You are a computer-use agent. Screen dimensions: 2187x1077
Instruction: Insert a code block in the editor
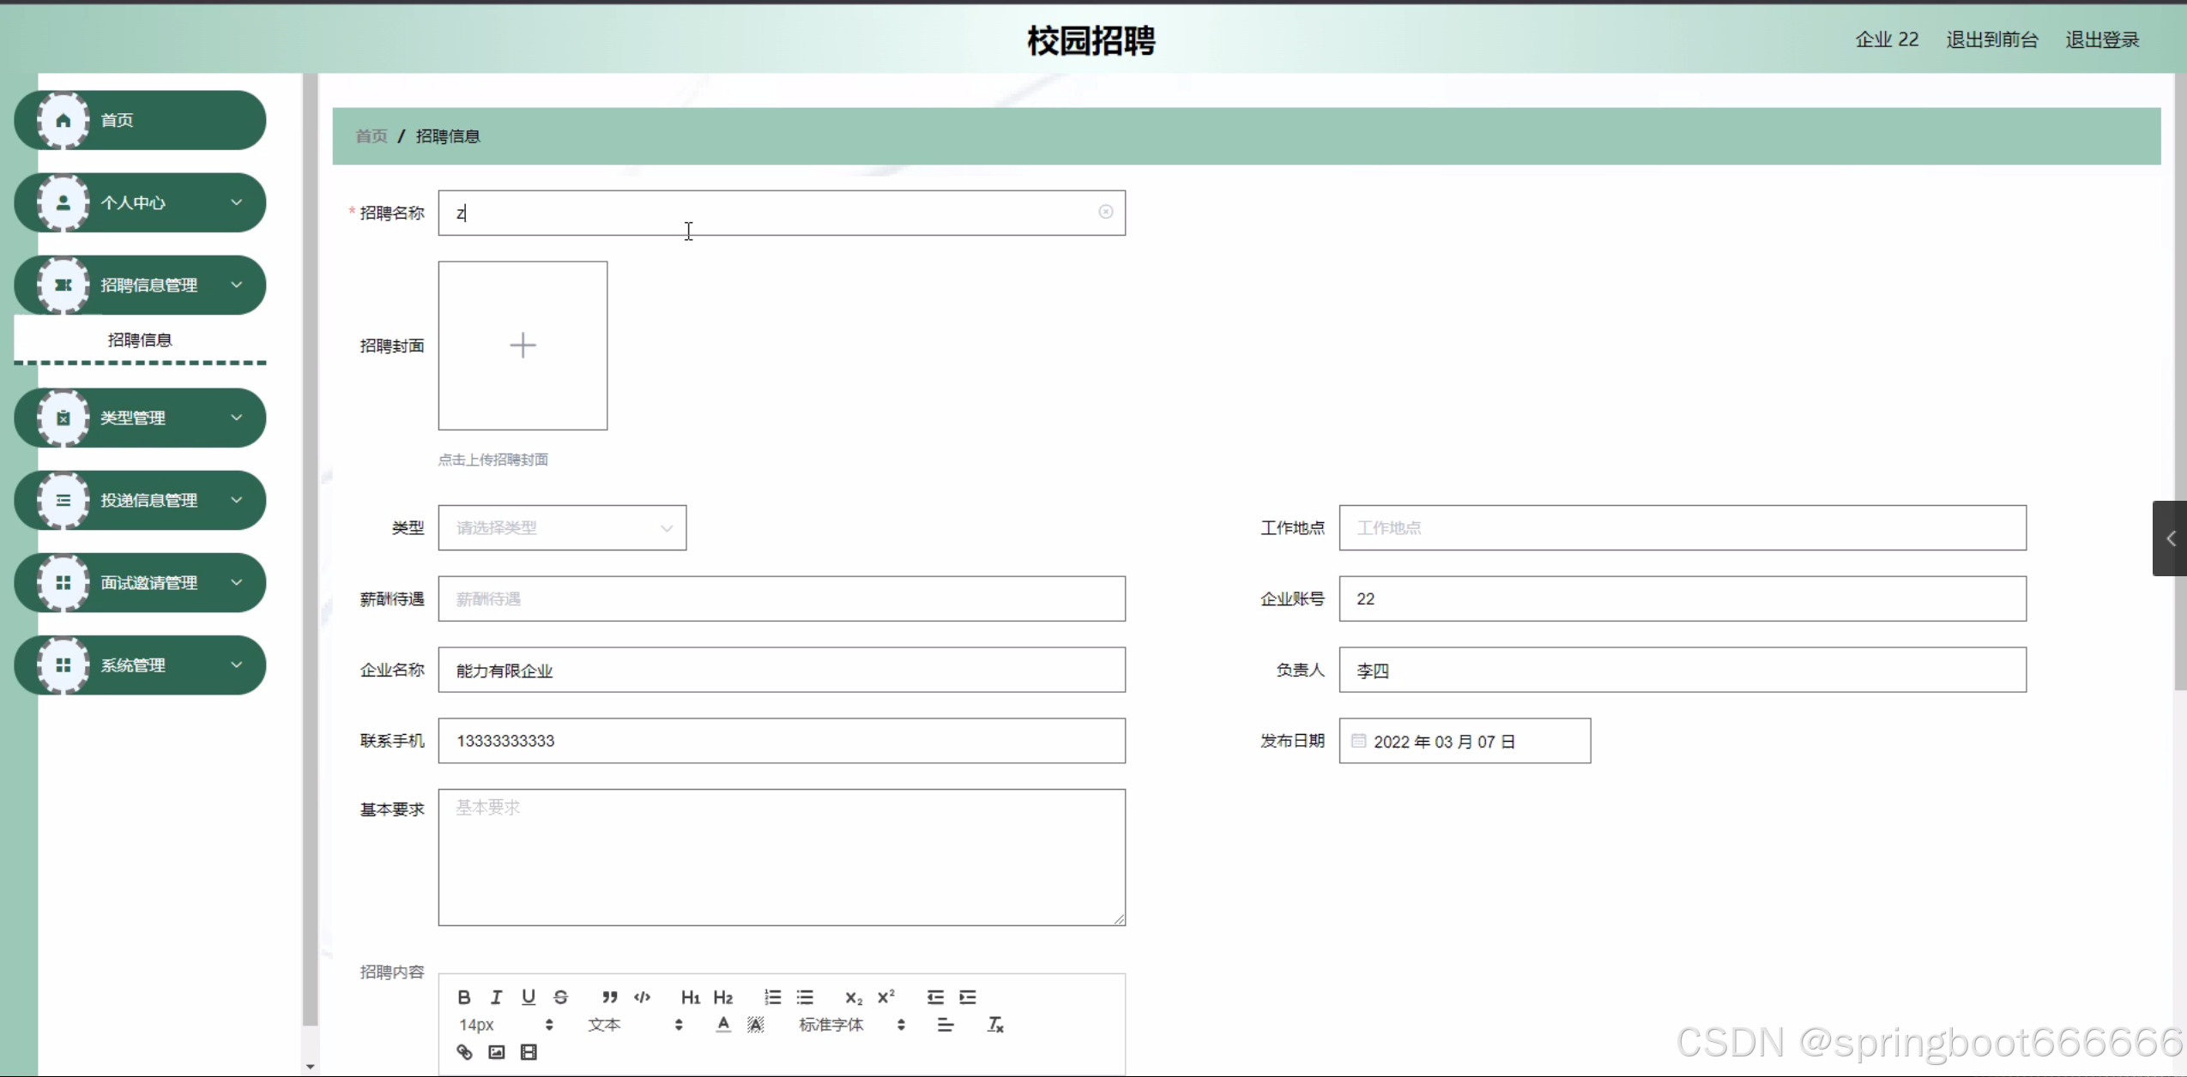(x=642, y=996)
